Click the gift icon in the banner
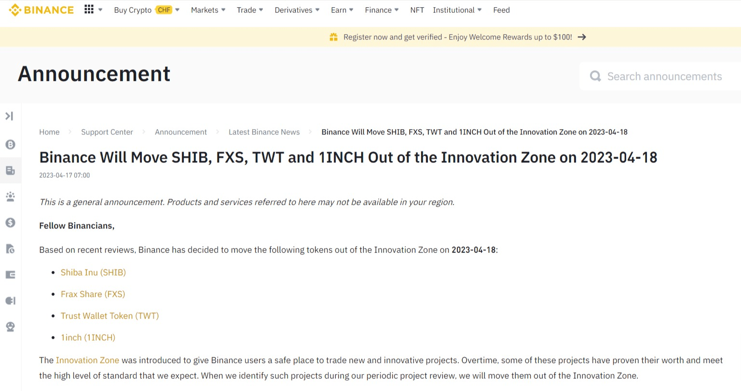Image resolution: width=741 pixels, height=391 pixels. click(x=333, y=37)
